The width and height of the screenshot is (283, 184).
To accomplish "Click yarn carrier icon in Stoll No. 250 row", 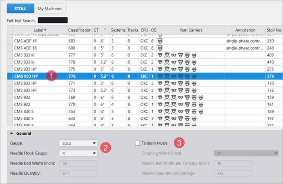I will coord(161,40).
